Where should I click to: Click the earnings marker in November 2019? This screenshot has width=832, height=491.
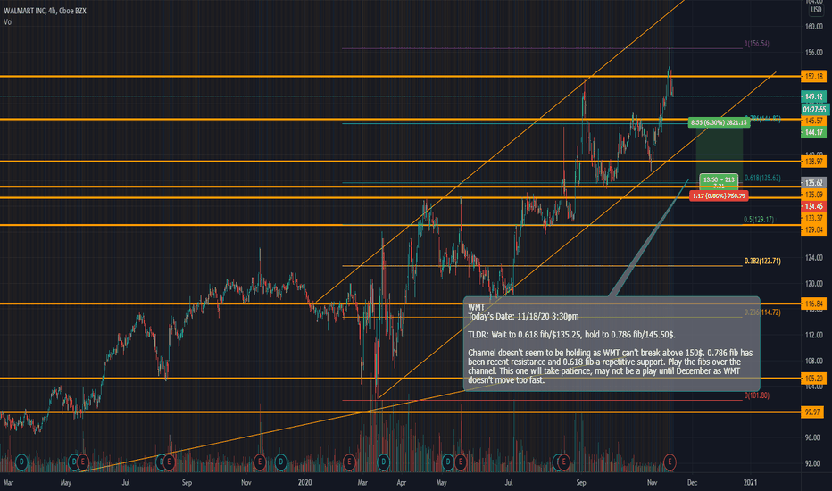pos(260,462)
